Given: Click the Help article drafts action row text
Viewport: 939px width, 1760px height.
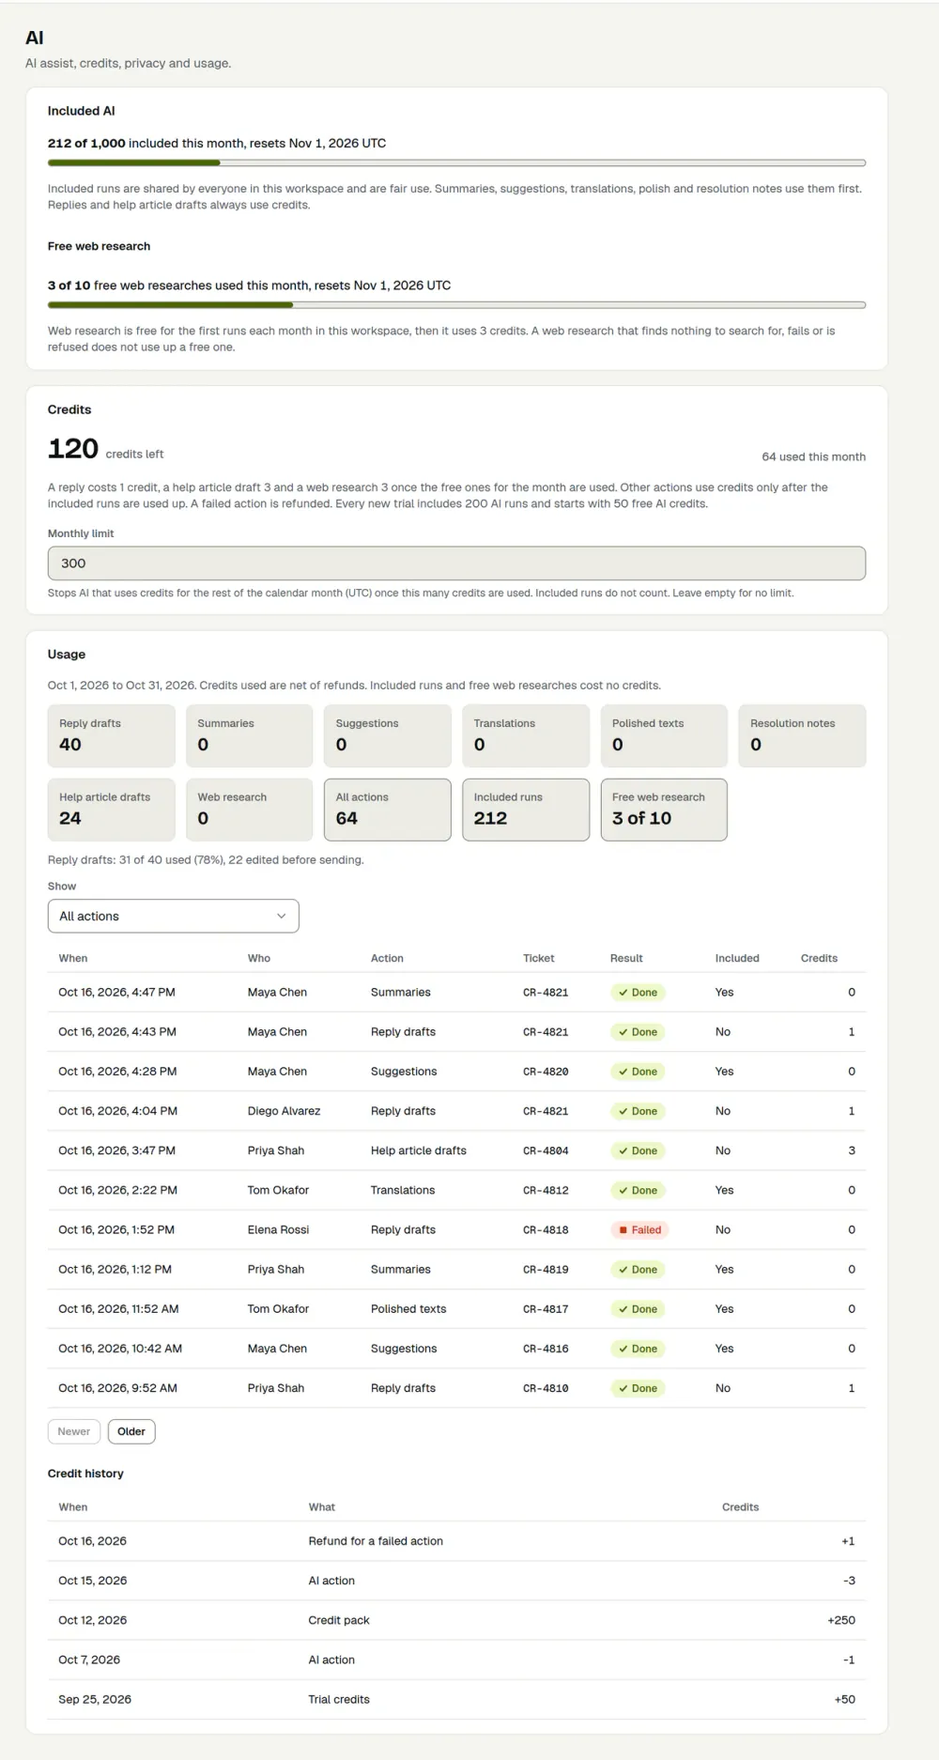Looking at the screenshot, I should [419, 1150].
